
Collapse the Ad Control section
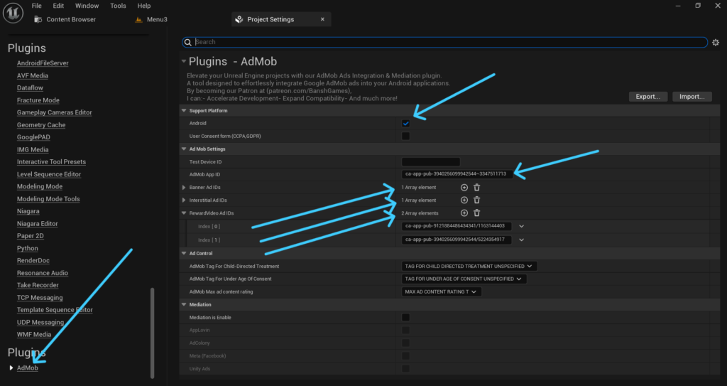coord(184,254)
